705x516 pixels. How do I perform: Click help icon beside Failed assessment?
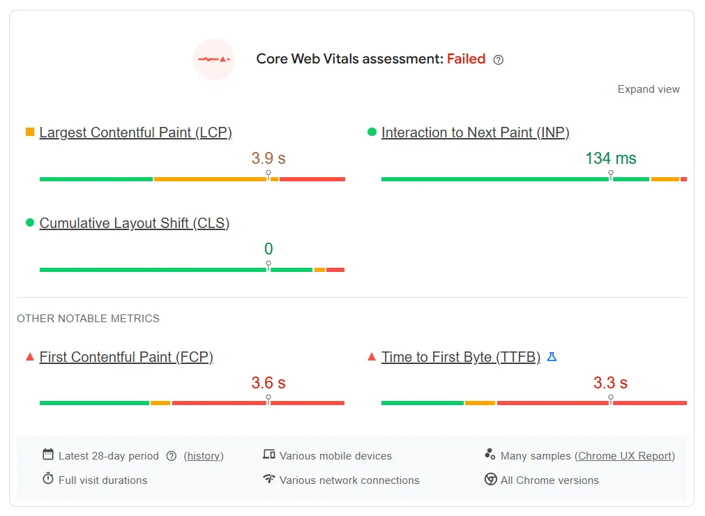tap(498, 60)
